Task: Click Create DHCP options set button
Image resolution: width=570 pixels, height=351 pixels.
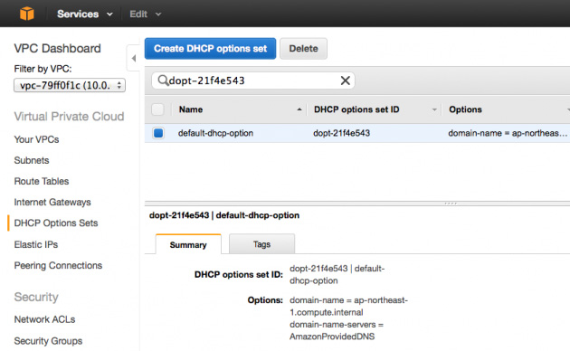Action: 210,48
